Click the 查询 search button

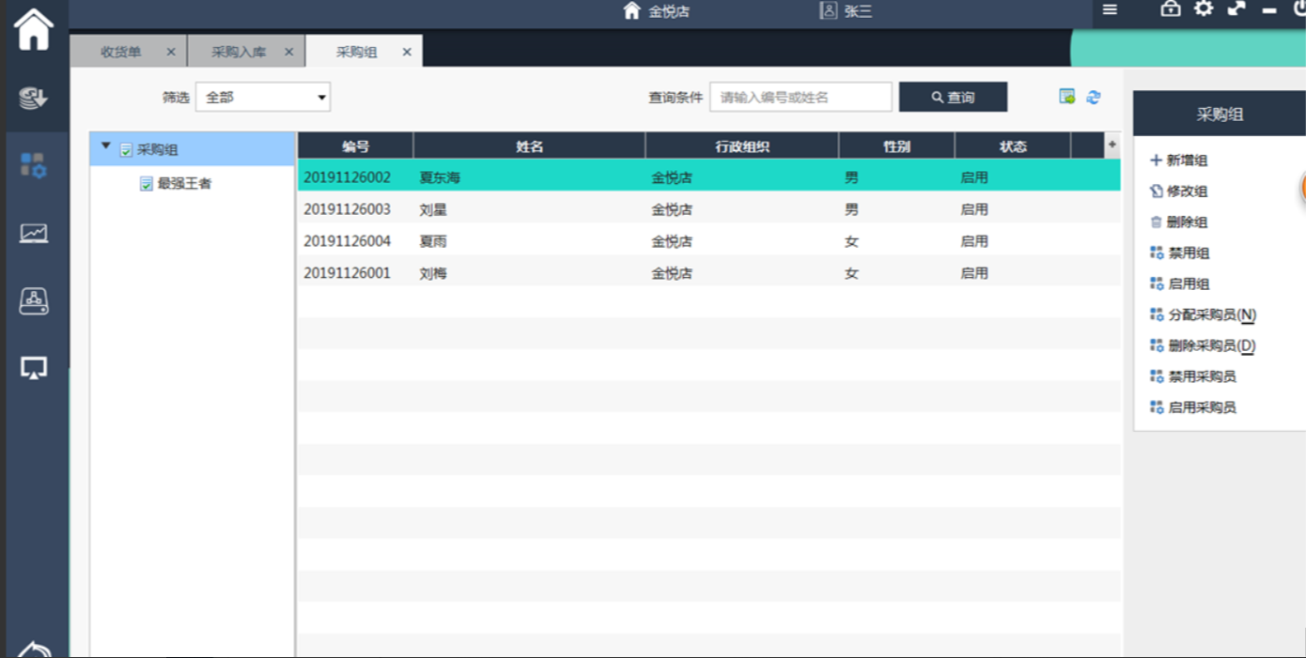pyautogui.click(x=953, y=97)
